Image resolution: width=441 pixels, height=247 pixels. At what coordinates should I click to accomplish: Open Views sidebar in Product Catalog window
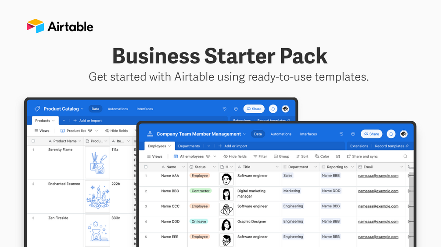coord(42,131)
